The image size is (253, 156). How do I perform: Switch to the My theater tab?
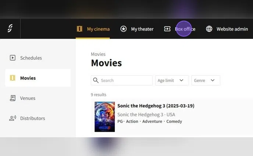coord(142,29)
